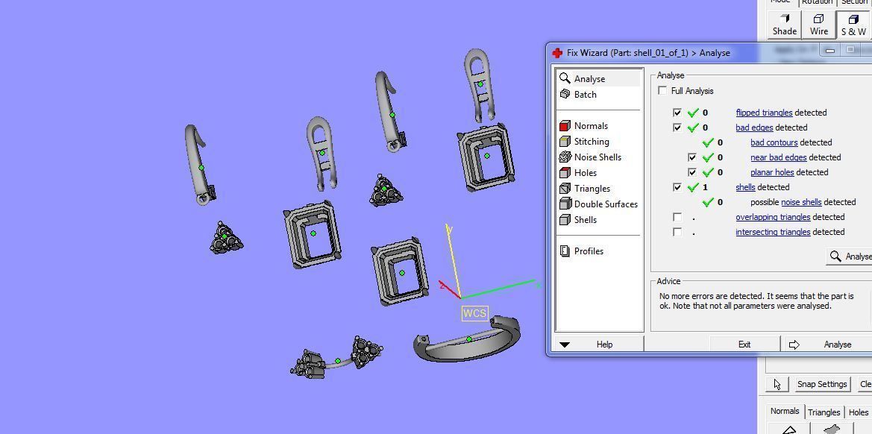Click the WCS coordinate system label

[x=474, y=313]
